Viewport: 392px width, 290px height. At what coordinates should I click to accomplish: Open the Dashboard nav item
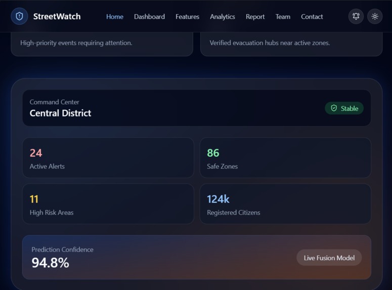(x=149, y=17)
